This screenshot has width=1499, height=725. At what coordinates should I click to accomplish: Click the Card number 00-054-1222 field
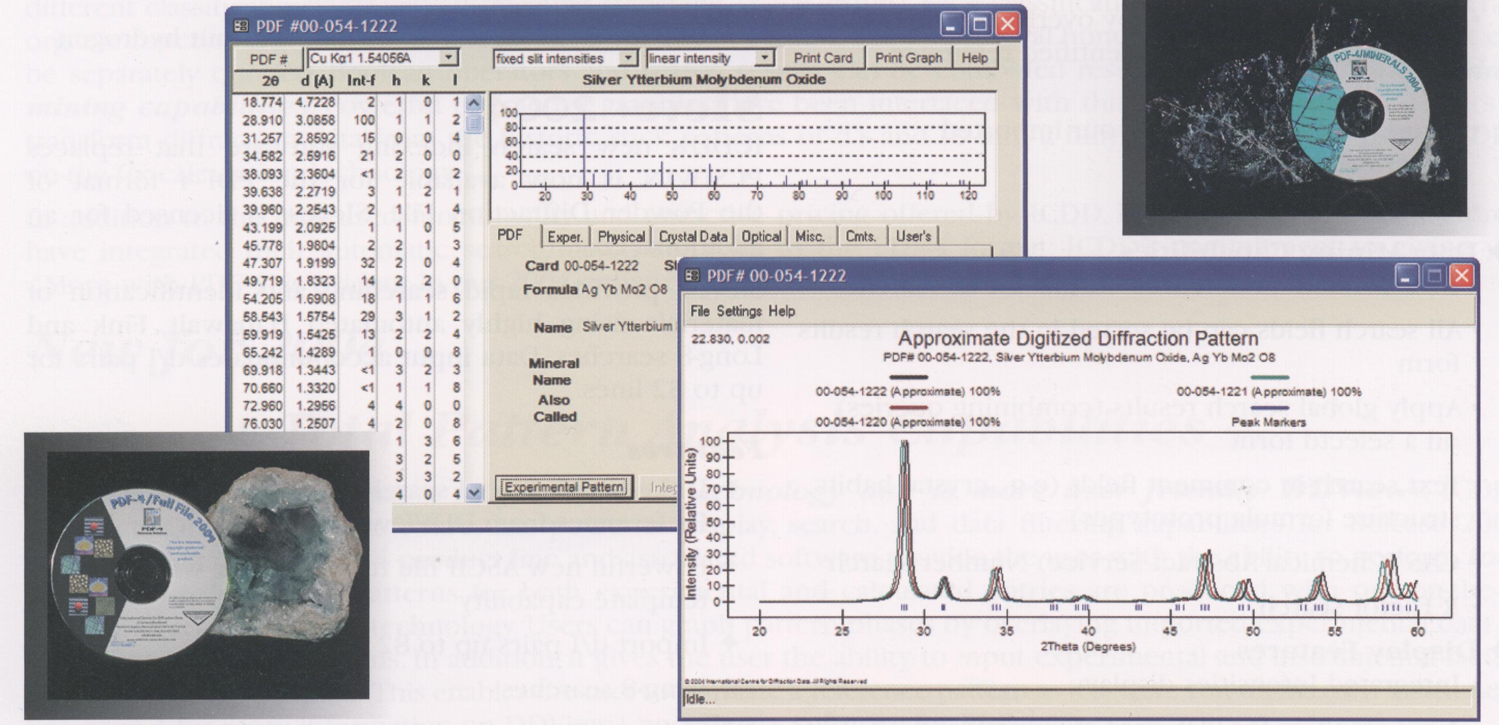coord(601,266)
